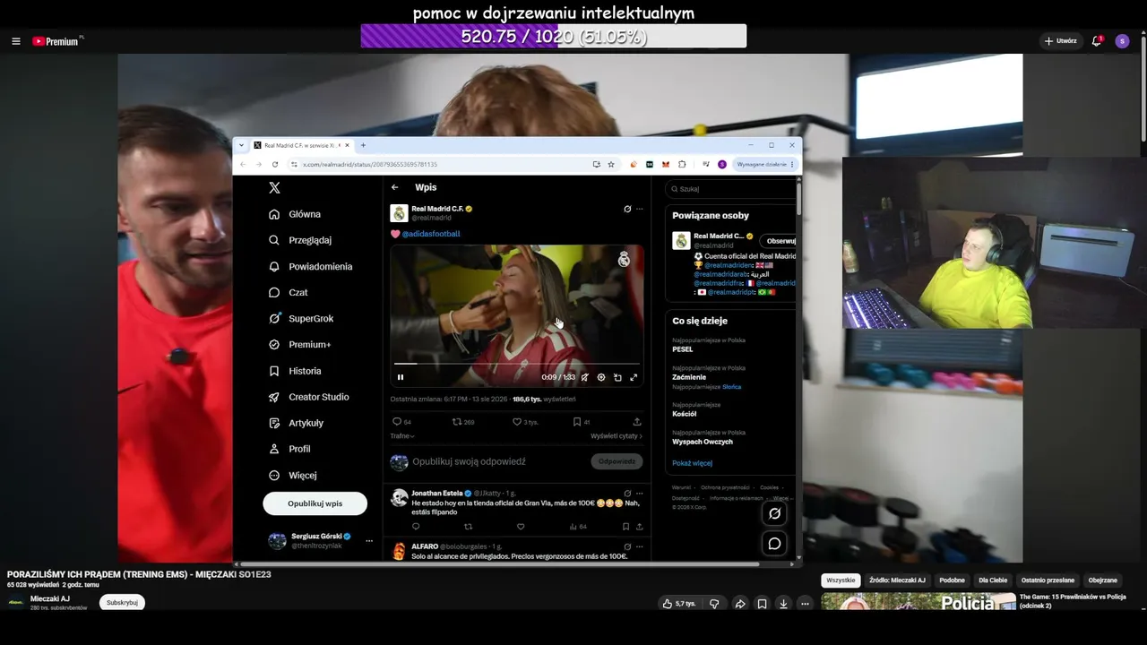Bookmark this page with the star icon
Viewport: 1147px width, 645px height.
(611, 165)
